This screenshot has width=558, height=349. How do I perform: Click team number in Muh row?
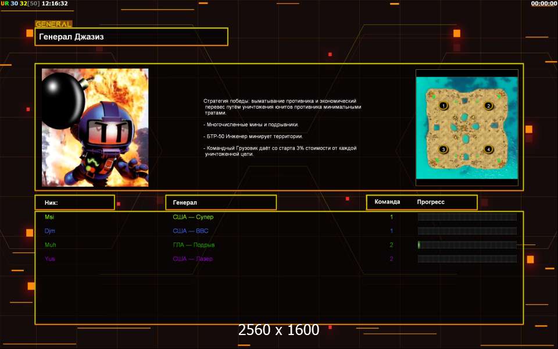391,245
